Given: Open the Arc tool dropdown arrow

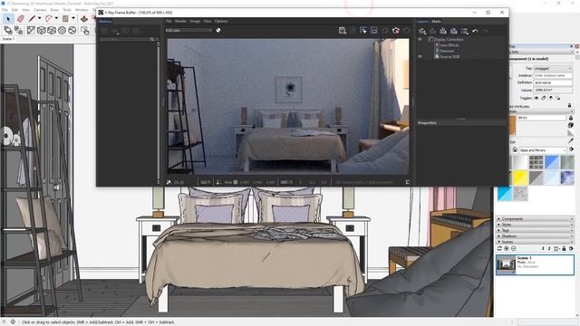Looking at the screenshot, I should (x=56, y=18).
